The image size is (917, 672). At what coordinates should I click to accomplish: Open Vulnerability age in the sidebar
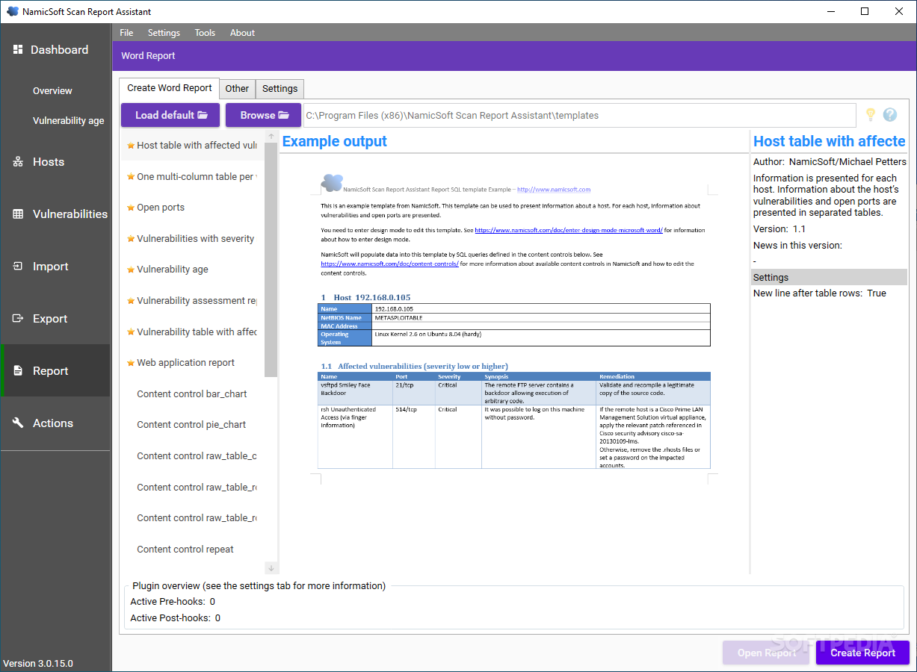68,120
